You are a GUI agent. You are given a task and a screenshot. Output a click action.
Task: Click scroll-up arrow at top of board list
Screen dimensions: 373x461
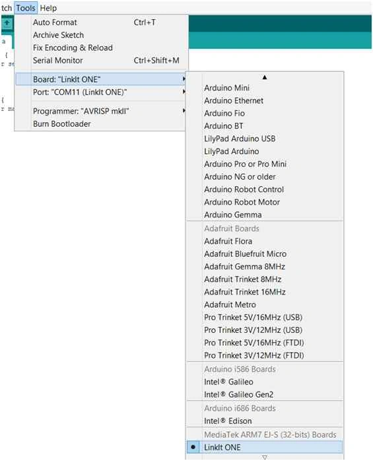pos(265,77)
